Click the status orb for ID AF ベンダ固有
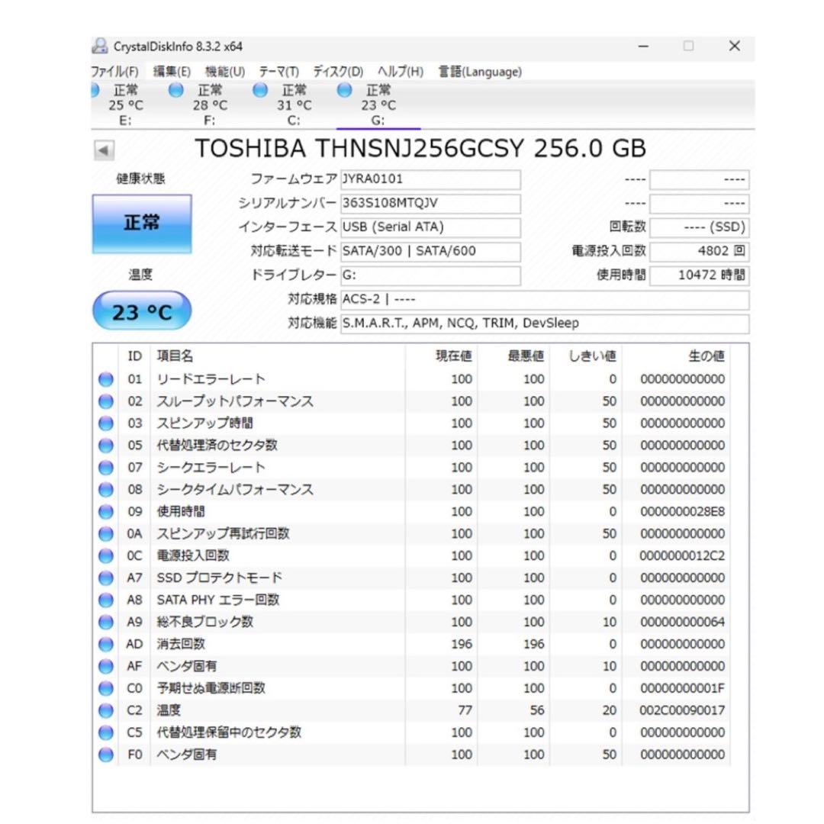 coord(105,666)
